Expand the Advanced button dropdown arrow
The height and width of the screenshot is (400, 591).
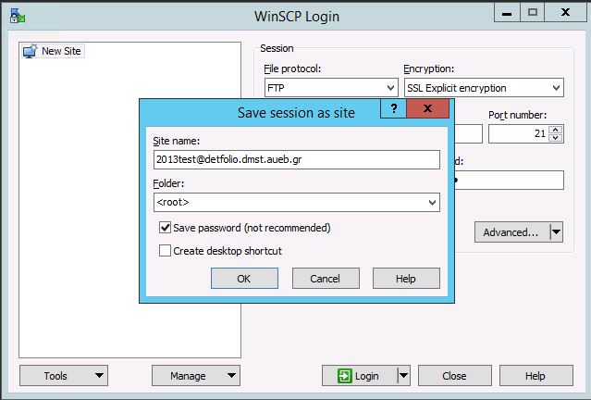(x=556, y=232)
